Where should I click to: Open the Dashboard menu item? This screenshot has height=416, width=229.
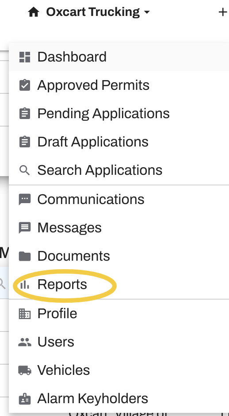(119, 57)
